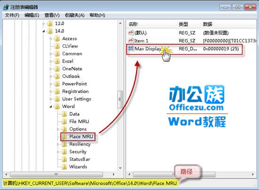Viewport: 259px width, 190px height.
Task: Click the tree pane scroll up arrow
Action: click(x=120, y=24)
